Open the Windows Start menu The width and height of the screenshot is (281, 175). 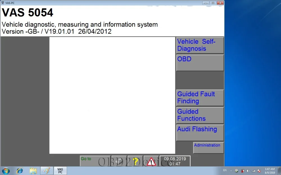tap(6, 171)
